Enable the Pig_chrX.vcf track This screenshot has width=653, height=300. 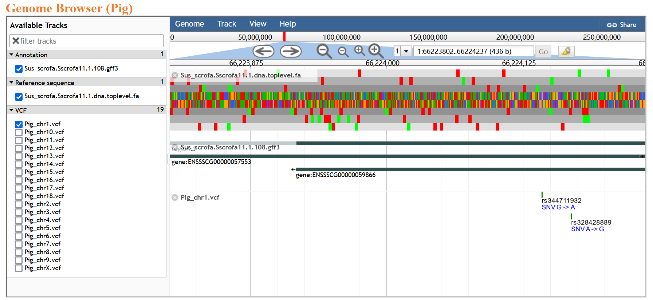19,268
